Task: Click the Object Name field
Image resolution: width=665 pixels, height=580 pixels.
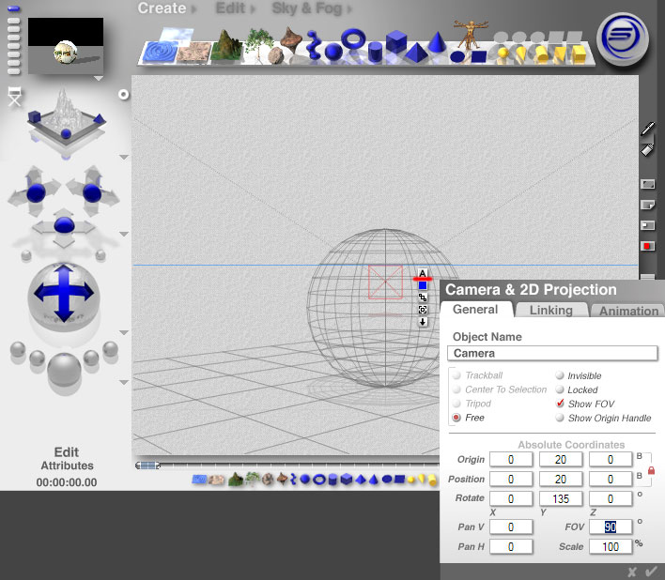Action: [x=551, y=354]
